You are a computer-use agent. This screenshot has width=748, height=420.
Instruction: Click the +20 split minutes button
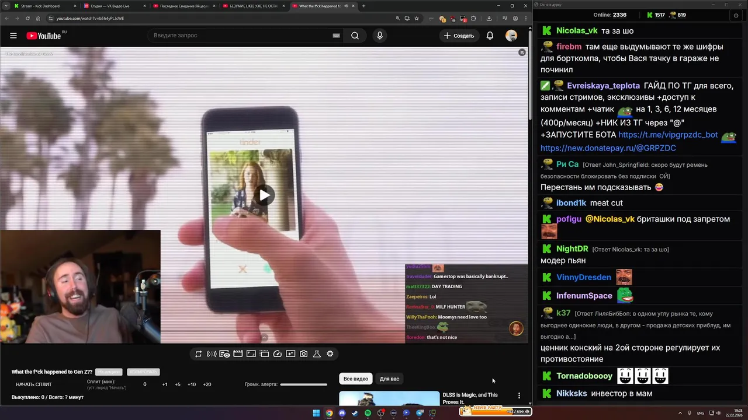click(x=207, y=384)
